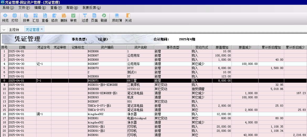
Task: Click the value 2,216.69 in row 21
Action: [x=295, y=135]
